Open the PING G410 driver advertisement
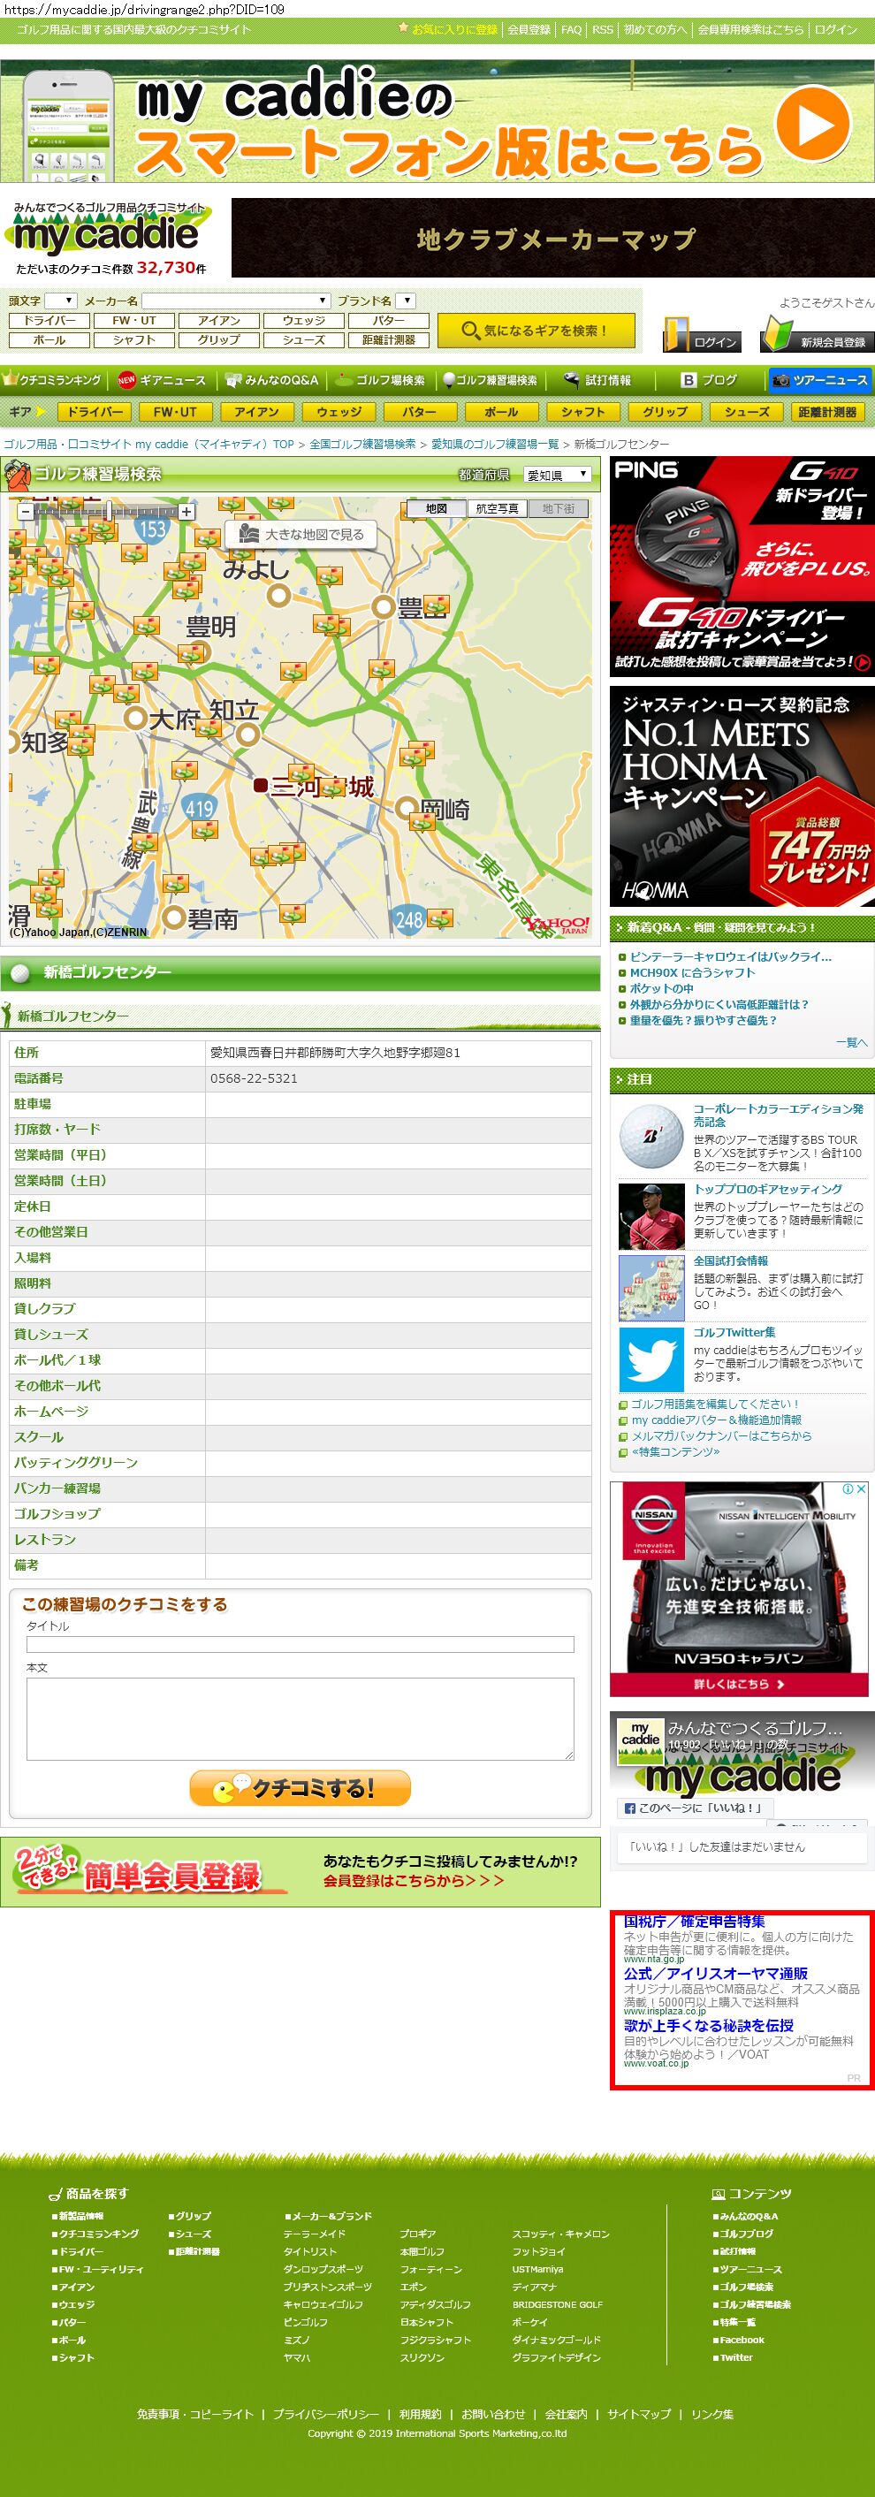 coord(742,567)
